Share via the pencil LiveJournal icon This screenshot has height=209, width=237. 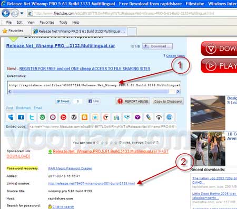coord(148,117)
